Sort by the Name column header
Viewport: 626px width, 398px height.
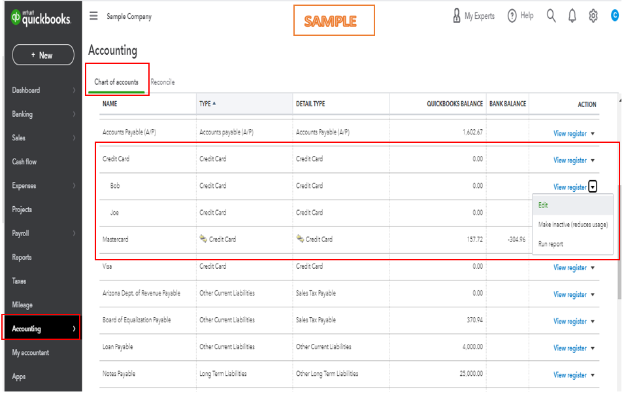point(110,104)
